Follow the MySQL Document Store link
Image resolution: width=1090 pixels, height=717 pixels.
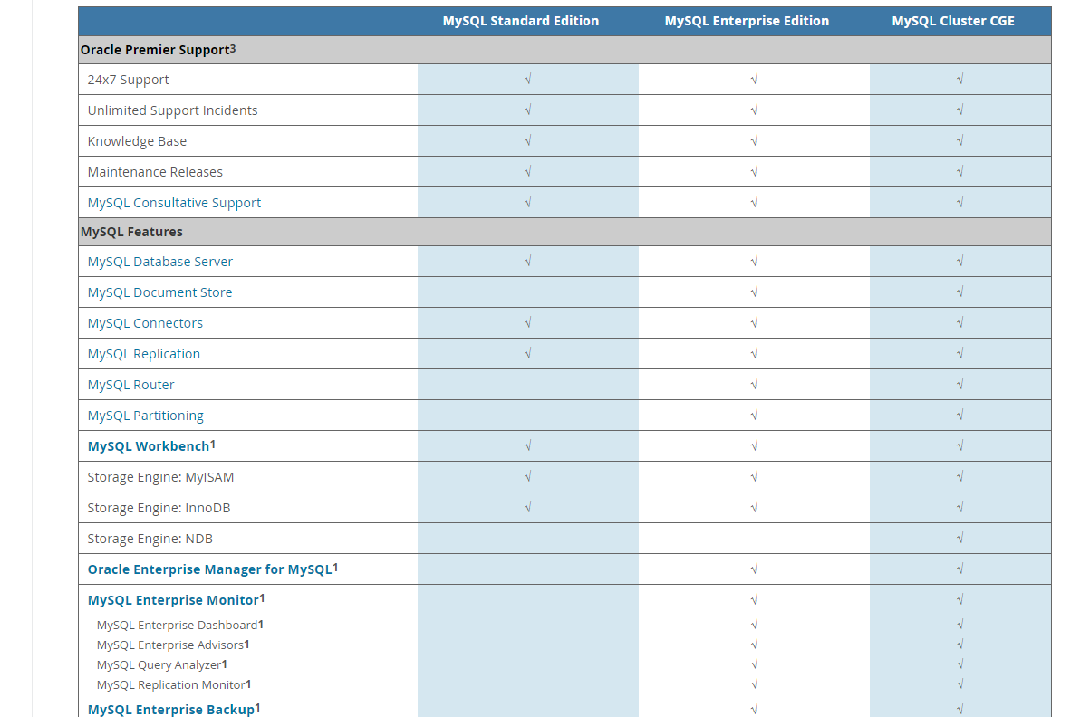point(159,292)
